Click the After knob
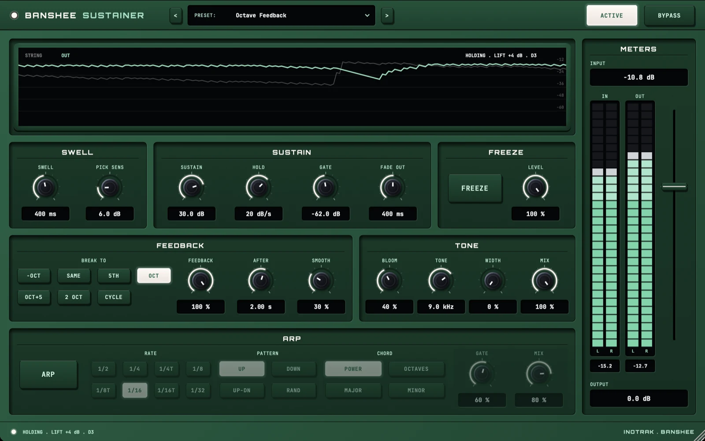Image resolution: width=705 pixels, height=441 pixels. (x=260, y=281)
